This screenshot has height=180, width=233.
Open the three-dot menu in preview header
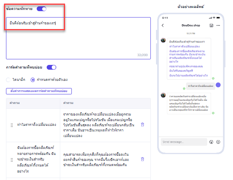218,25
